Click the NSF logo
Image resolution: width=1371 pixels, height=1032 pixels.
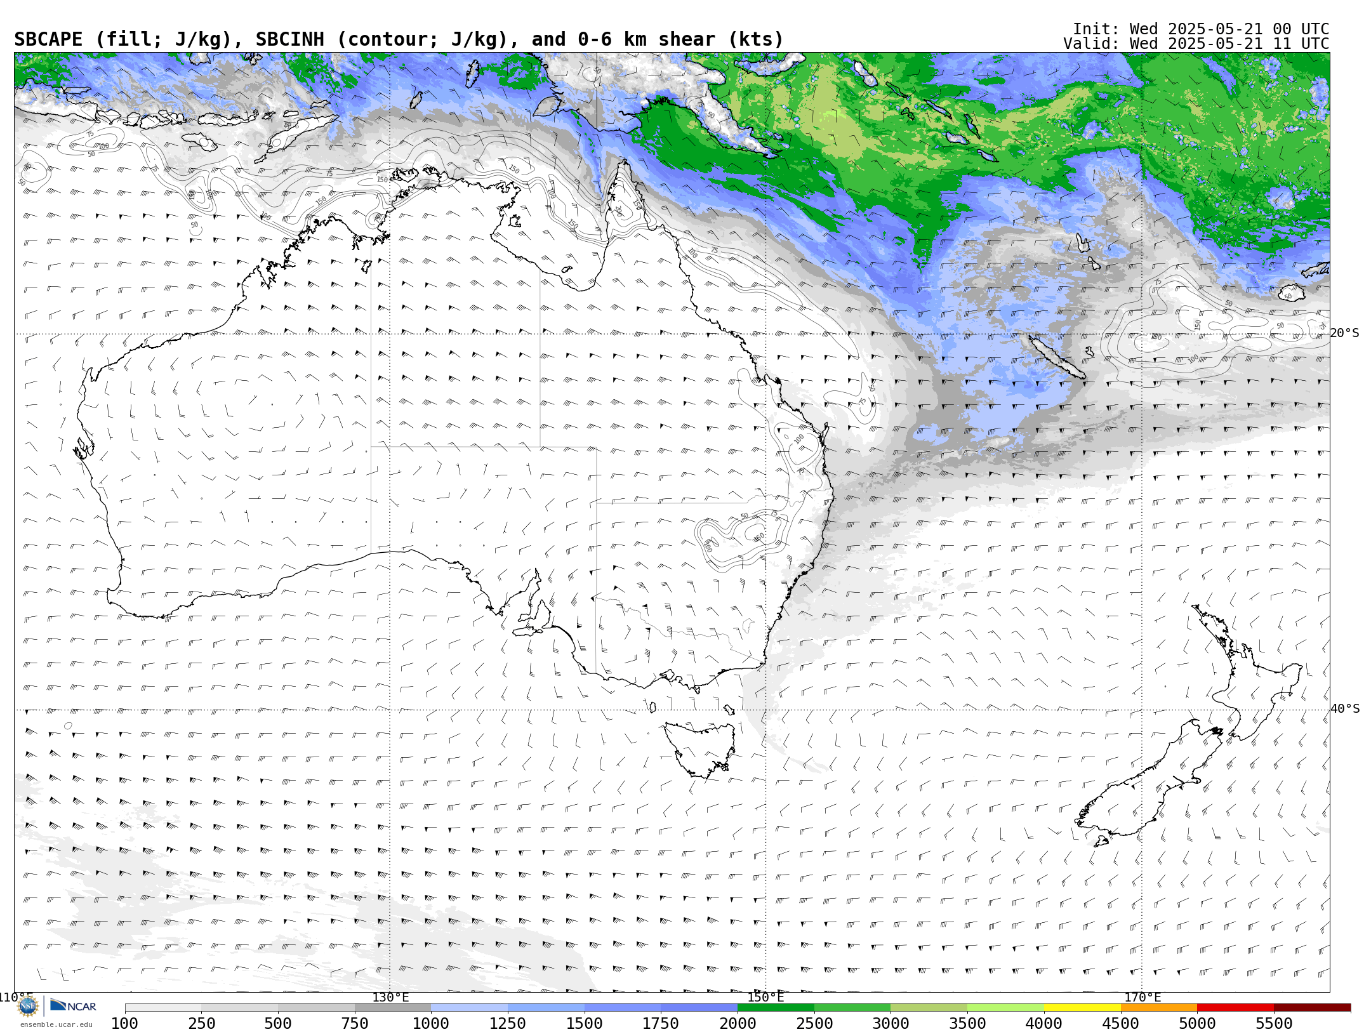coord(28,1006)
